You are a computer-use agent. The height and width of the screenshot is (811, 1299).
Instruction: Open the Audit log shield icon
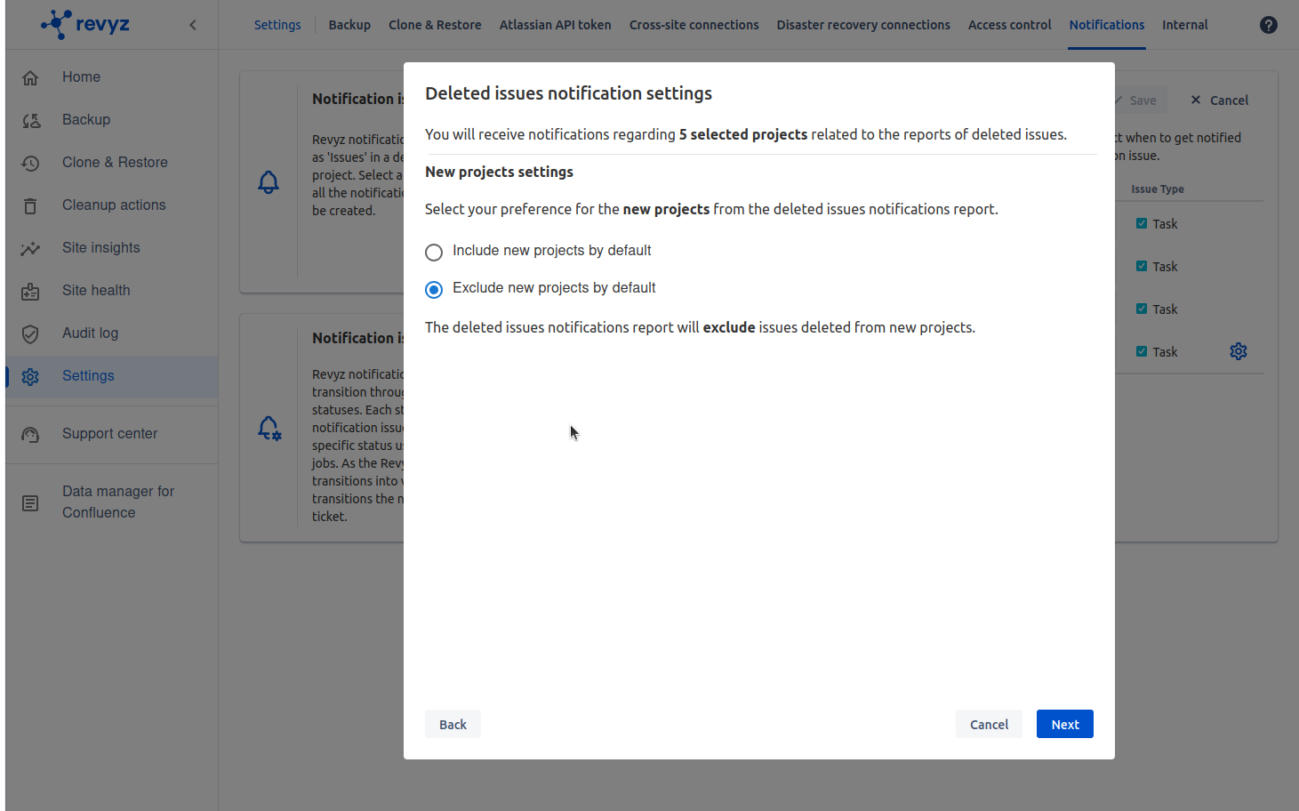(x=30, y=333)
